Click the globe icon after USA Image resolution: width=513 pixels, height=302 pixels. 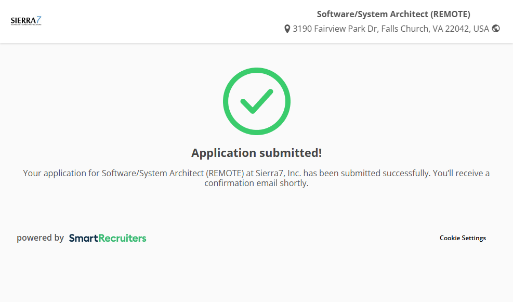pyautogui.click(x=496, y=29)
